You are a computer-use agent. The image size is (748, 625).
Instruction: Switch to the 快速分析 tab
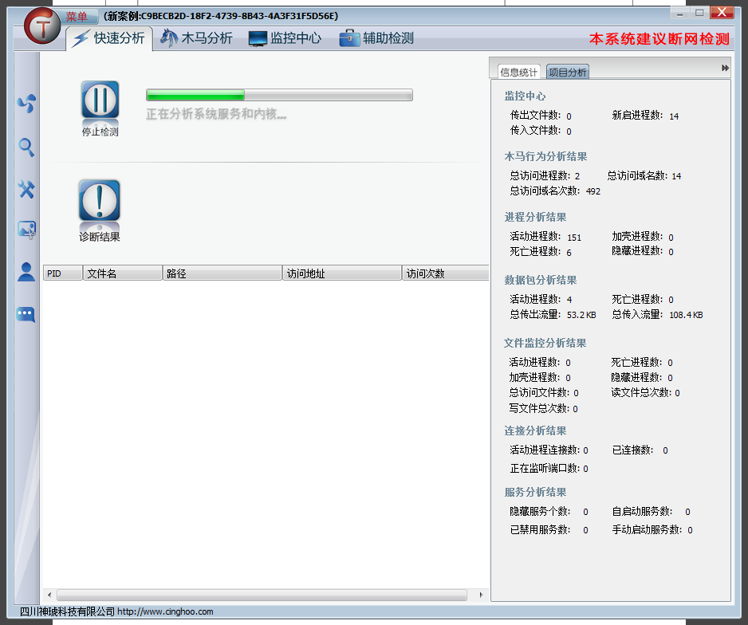[x=109, y=38]
